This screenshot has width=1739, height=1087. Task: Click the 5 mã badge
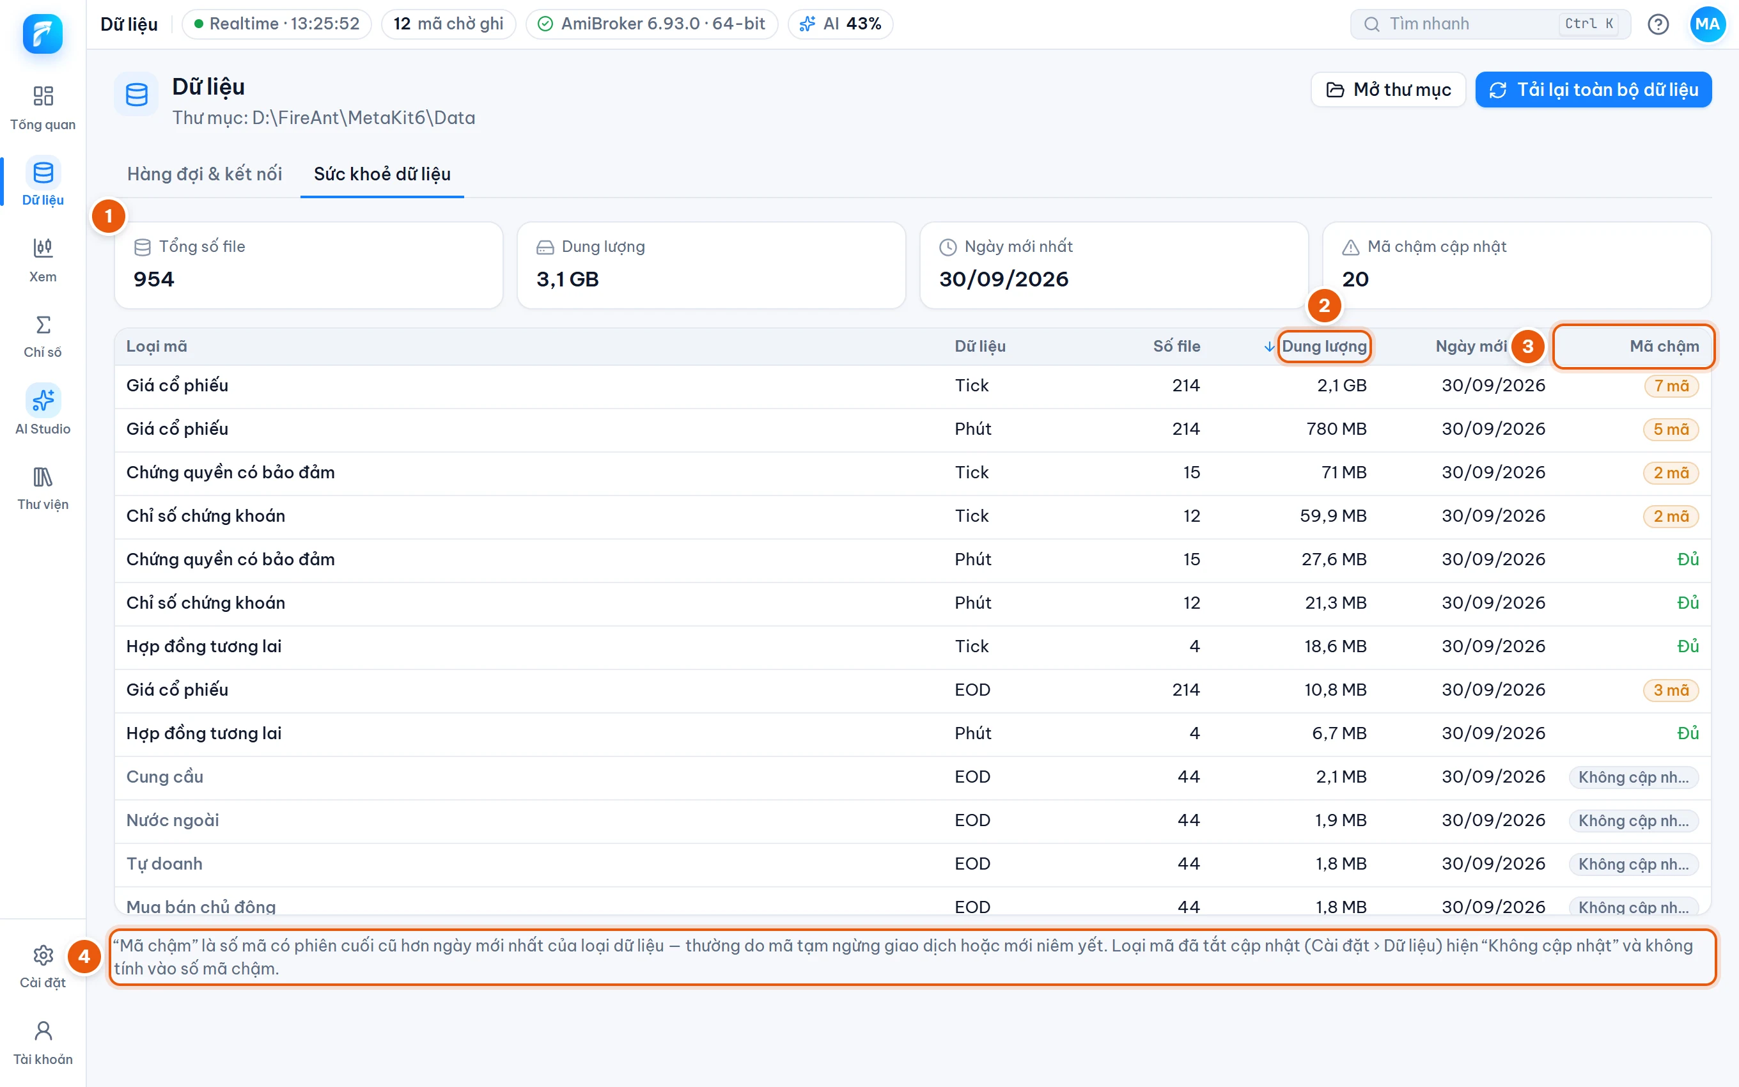pos(1671,429)
